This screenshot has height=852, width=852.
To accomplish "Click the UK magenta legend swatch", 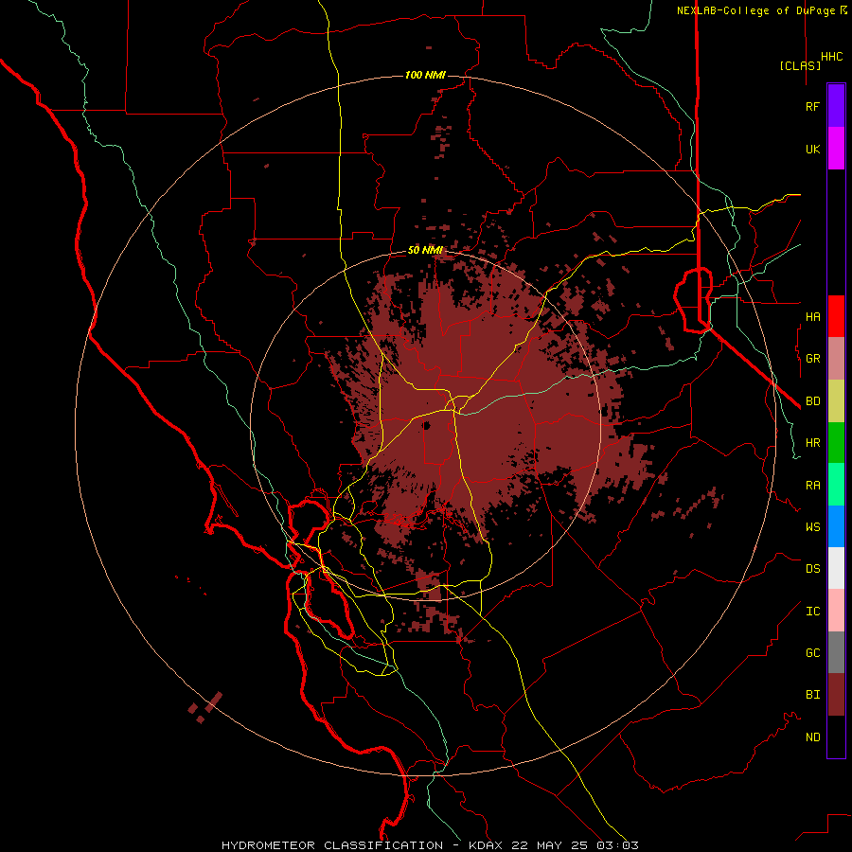I will point(836,149).
